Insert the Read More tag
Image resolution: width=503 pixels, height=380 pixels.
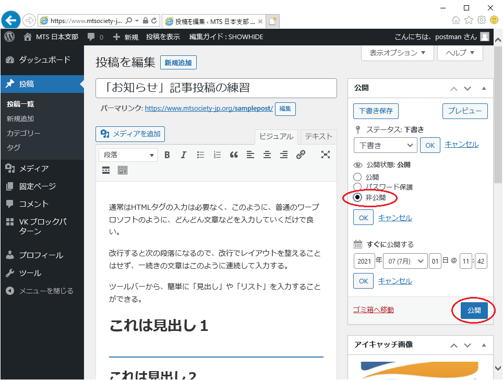[x=106, y=170]
